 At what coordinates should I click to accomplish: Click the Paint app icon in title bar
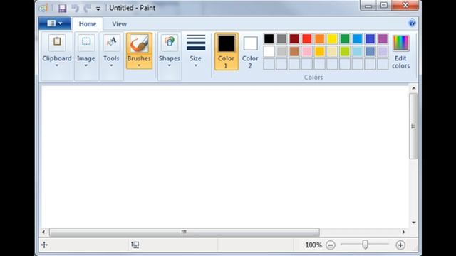coord(43,8)
